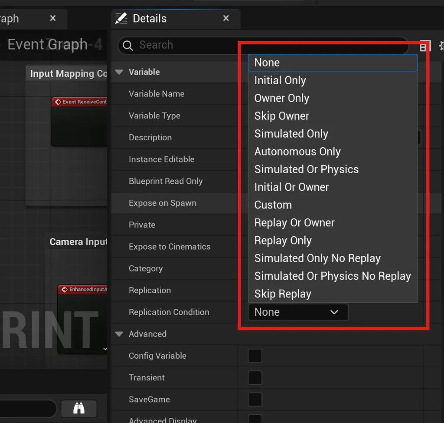Select the Initial Or Owner option

point(333,187)
